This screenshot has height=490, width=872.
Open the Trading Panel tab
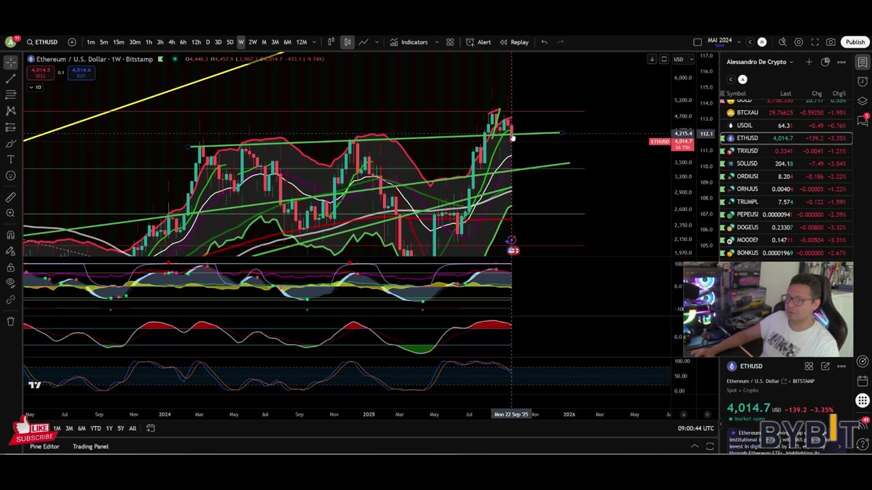point(91,446)
